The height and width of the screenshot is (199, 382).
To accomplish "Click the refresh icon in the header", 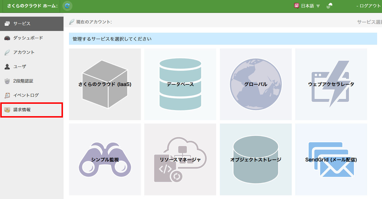I will pyautogui.click(x=67, y=6).
